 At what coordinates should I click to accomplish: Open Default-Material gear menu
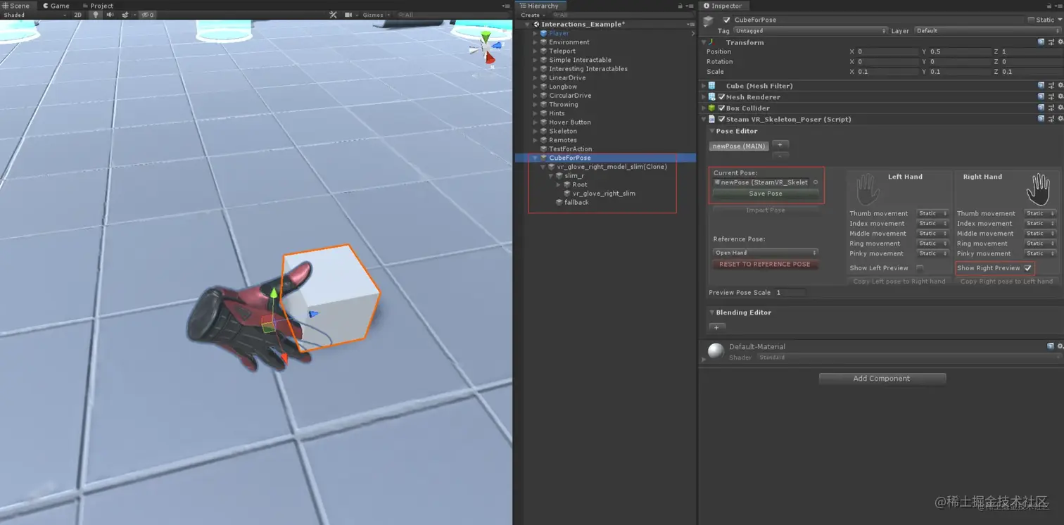click(x=1060, y=346)
